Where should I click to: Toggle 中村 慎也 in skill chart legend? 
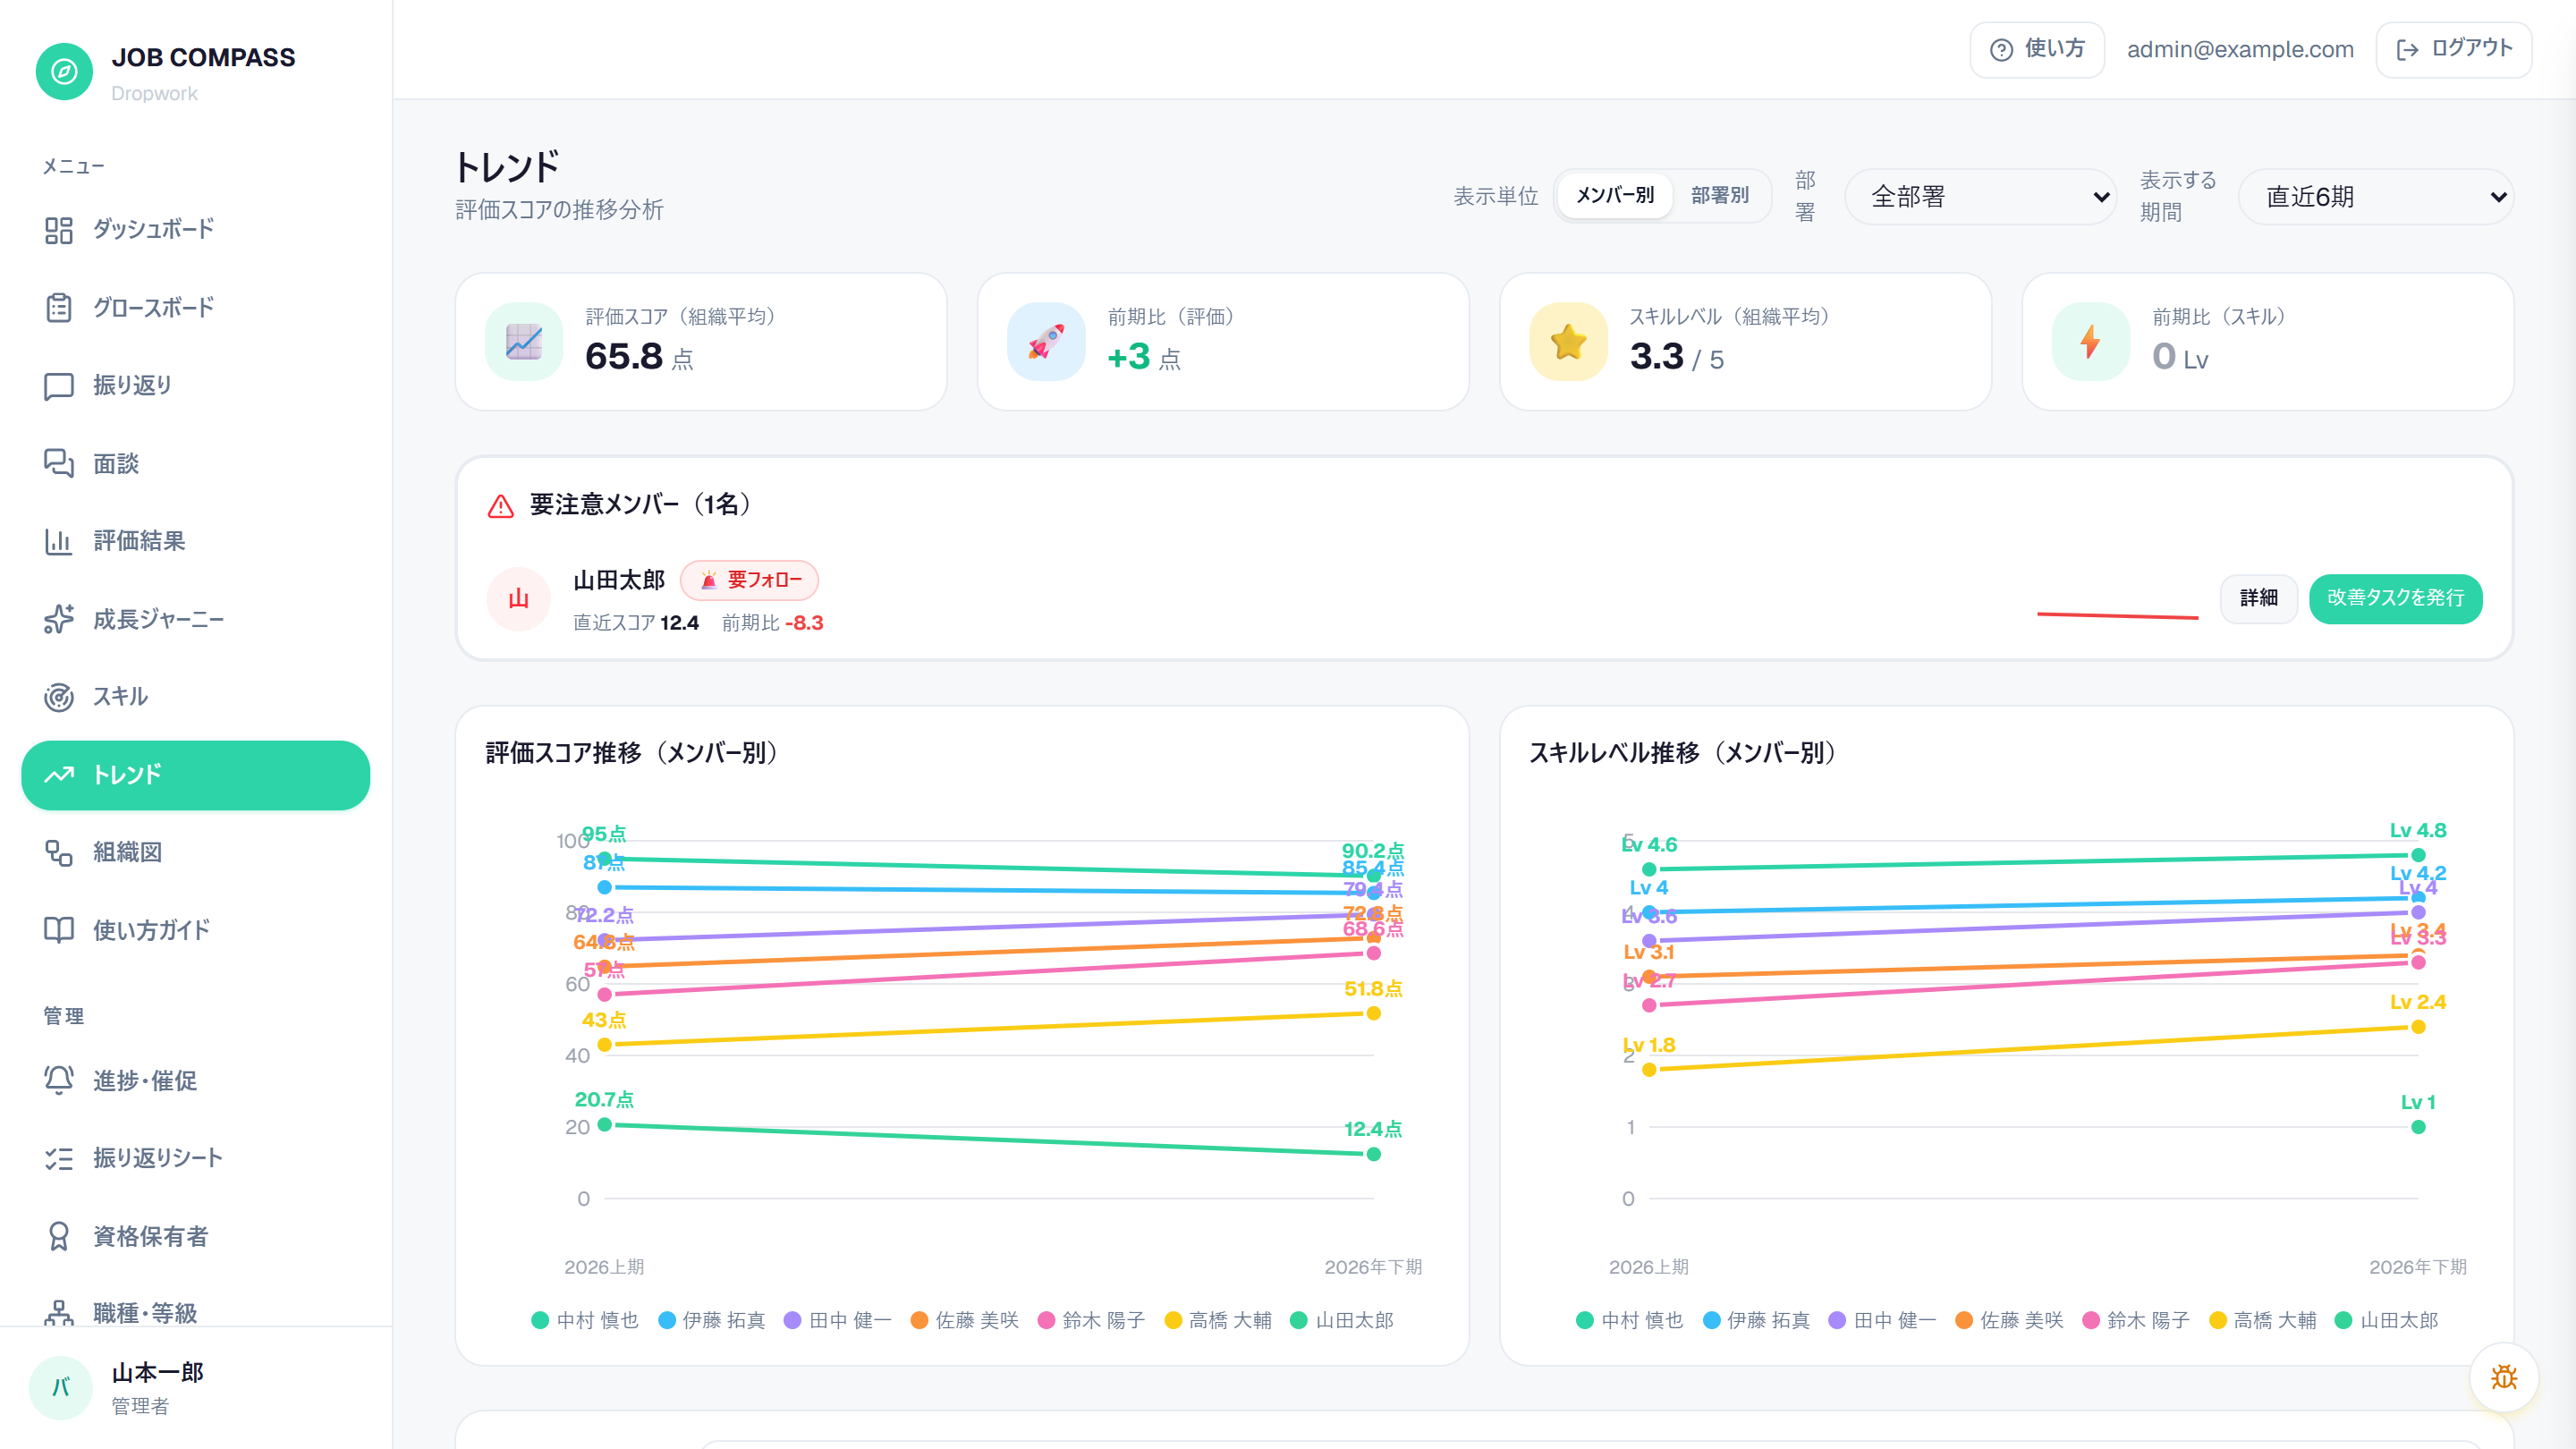pos(1630,1321)
